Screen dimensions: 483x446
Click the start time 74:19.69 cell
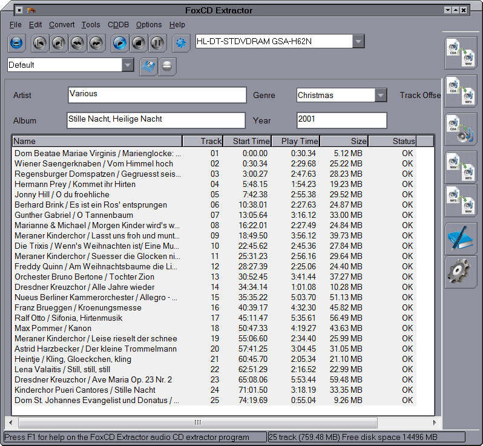click(x=253, y=400)
